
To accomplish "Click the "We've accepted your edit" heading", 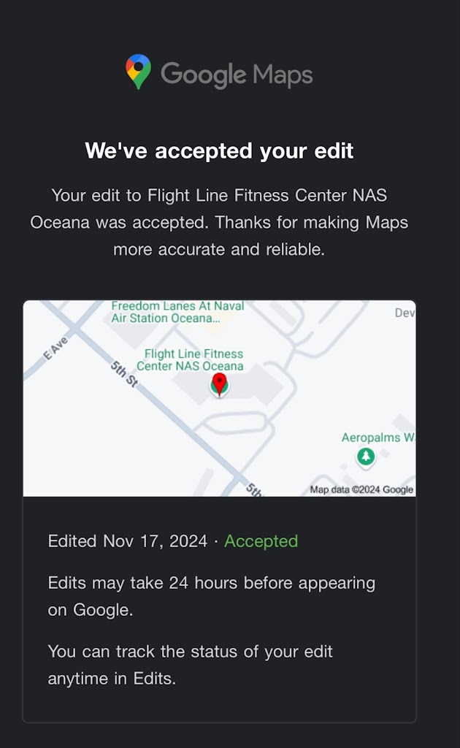I will pyautogui.click(x=219, y=150).
